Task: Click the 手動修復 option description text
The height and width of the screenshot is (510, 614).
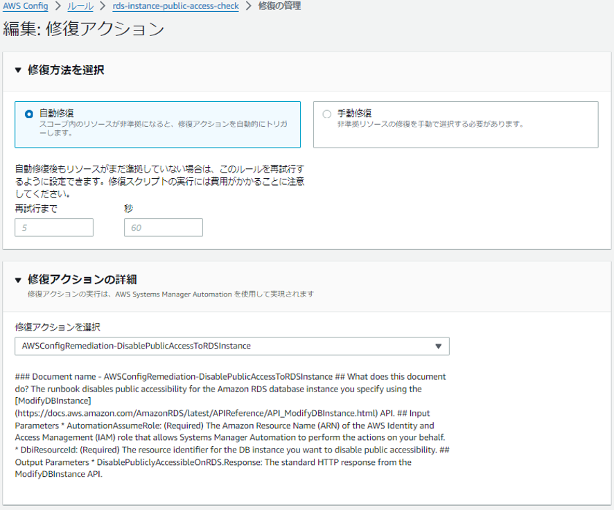Action: pyautogui.click(x=430, y=124)
